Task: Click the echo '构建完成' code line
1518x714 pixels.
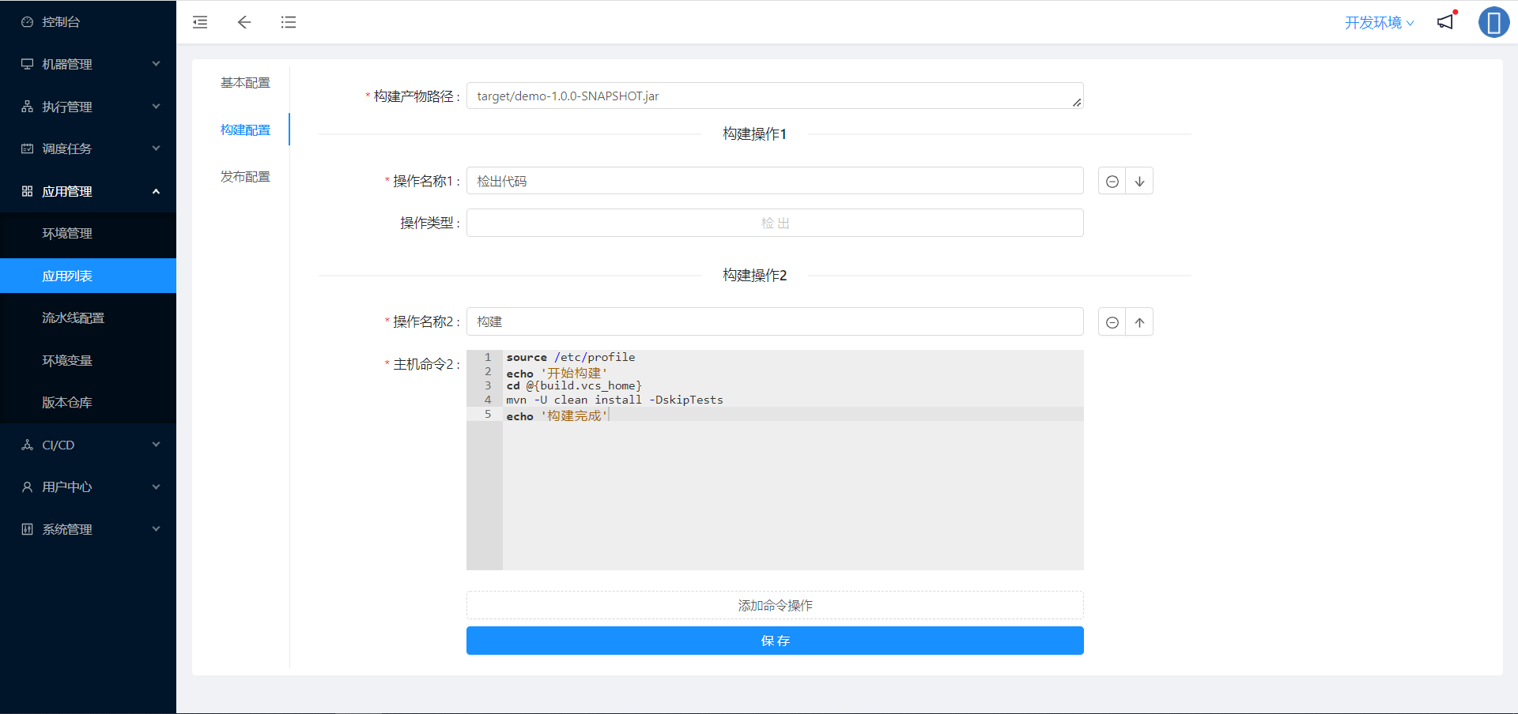Action: (557, 415)
